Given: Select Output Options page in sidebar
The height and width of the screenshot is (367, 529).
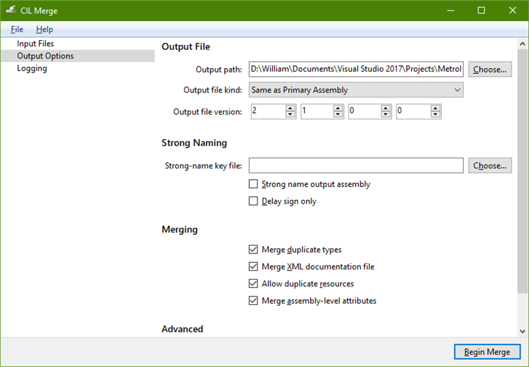Looking at the screenshot, I should pos(77,55).
